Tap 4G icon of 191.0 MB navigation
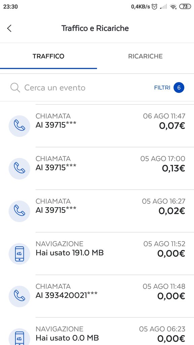Viewport: 194px width, 345px height. pyautogui.click(x=19, y=254)
